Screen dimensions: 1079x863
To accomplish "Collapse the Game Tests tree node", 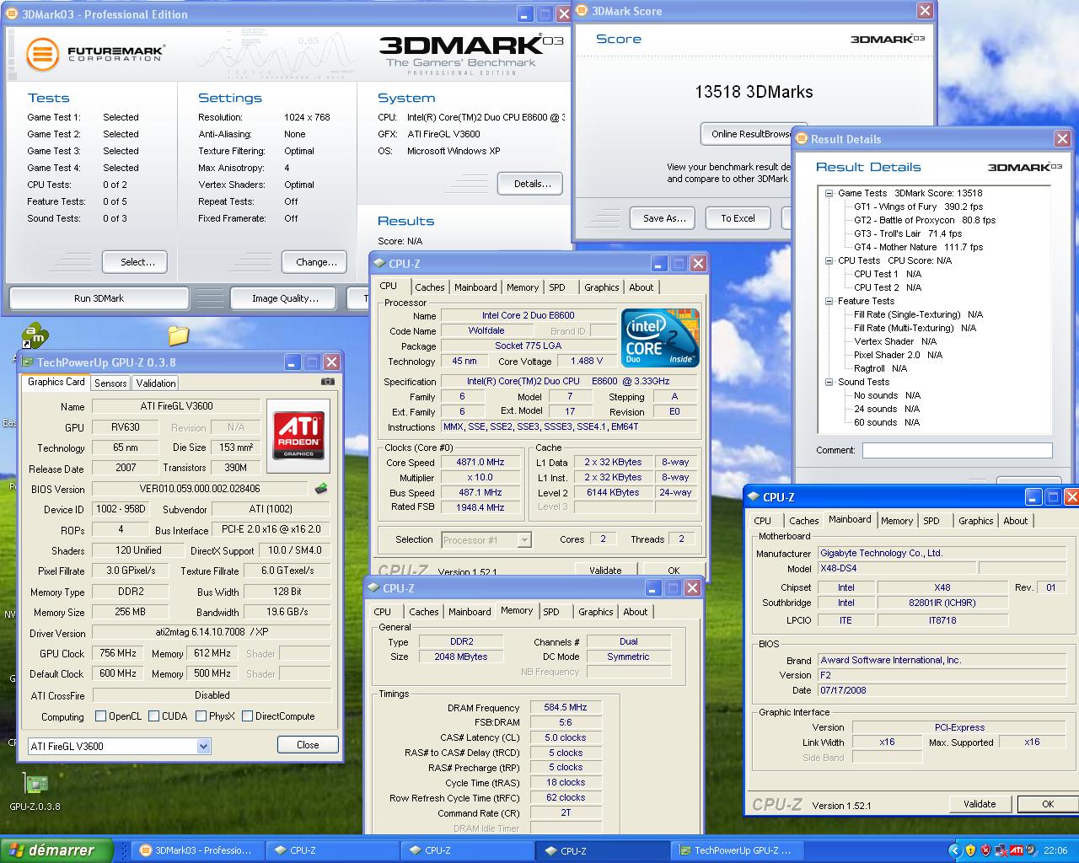I will click(829, 193).
